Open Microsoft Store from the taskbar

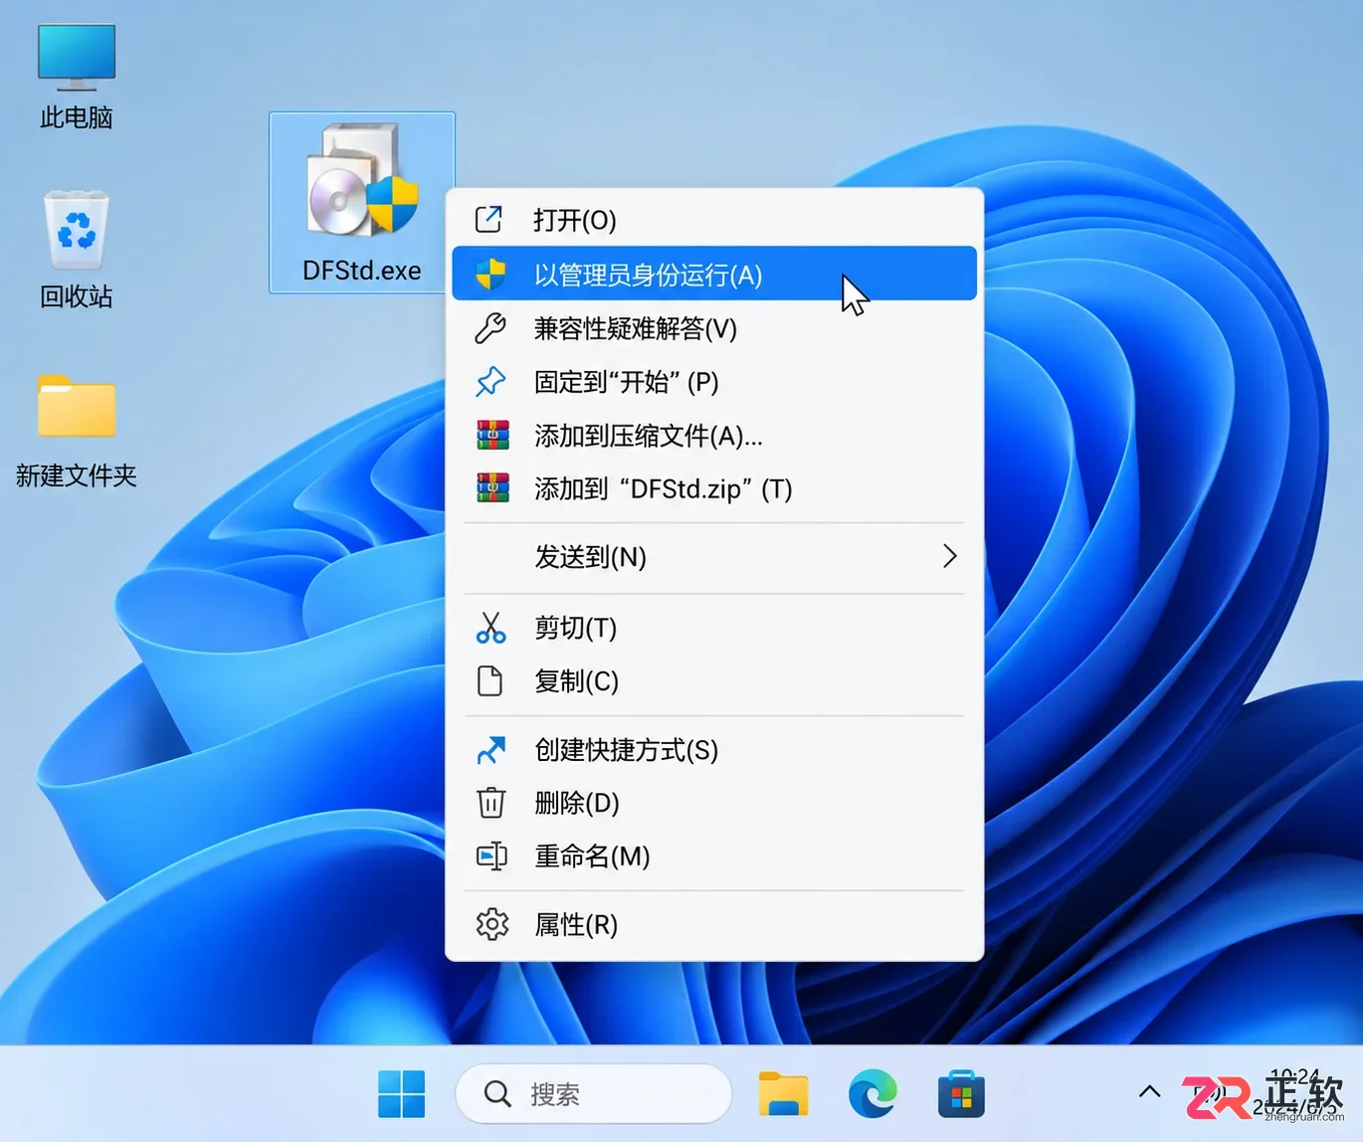(x=961, y=1094)
